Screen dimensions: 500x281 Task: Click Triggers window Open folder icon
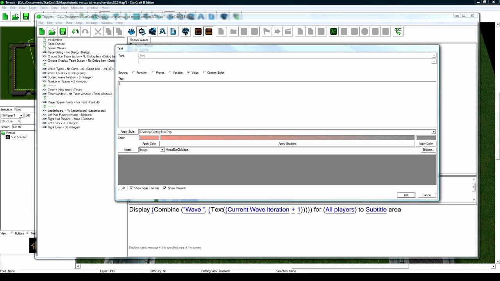tap(52, 32)
